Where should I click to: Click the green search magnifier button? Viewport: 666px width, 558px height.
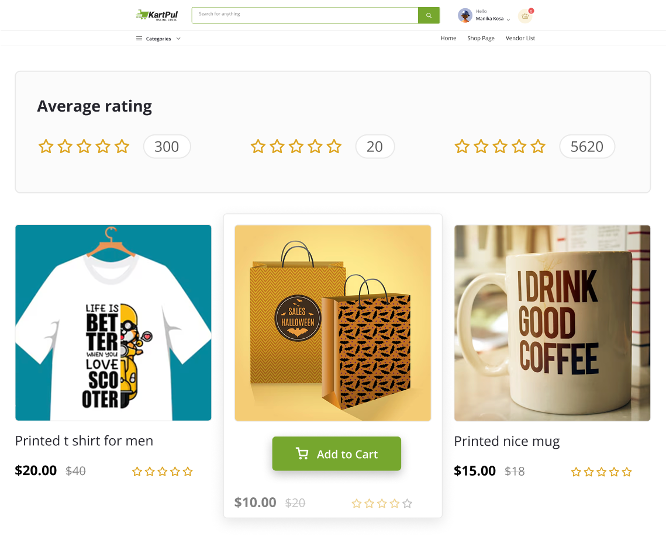[x=429, y=16]
